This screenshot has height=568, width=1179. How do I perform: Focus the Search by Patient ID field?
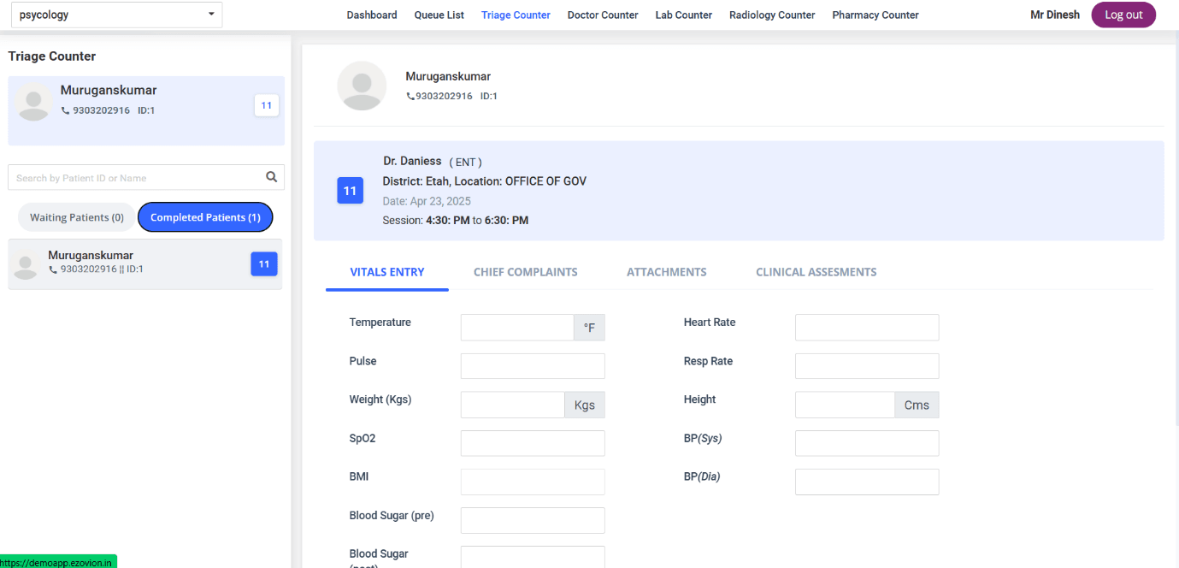pos(137,178)
